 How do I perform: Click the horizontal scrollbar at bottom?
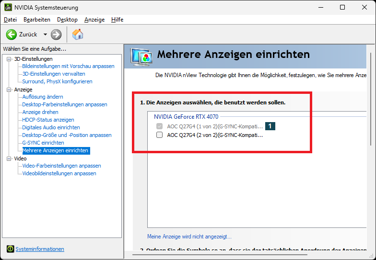point(220,255)
